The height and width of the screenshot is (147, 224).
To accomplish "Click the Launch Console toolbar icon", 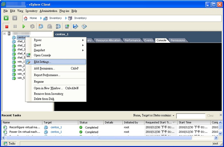I will [x=67, y=26].
